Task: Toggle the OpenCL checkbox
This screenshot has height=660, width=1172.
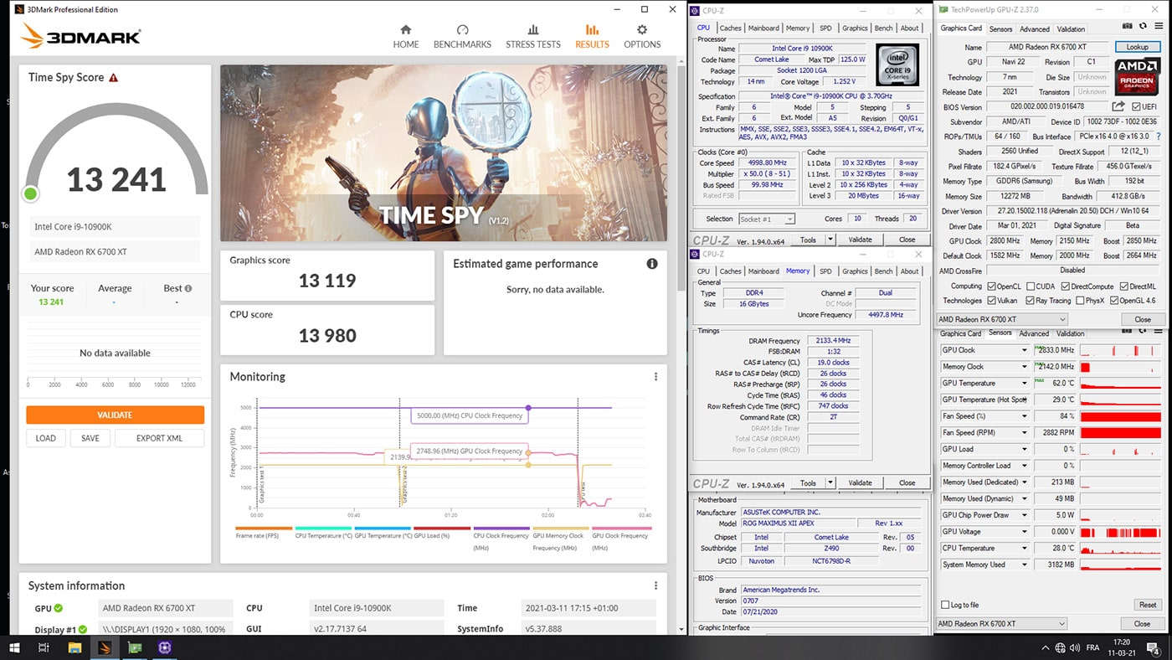Action: [x=992, y=286]
